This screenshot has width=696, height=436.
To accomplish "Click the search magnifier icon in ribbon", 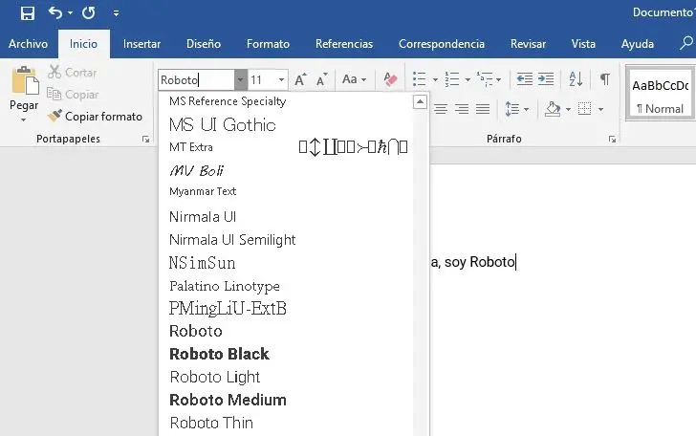I will click(685, 43).
